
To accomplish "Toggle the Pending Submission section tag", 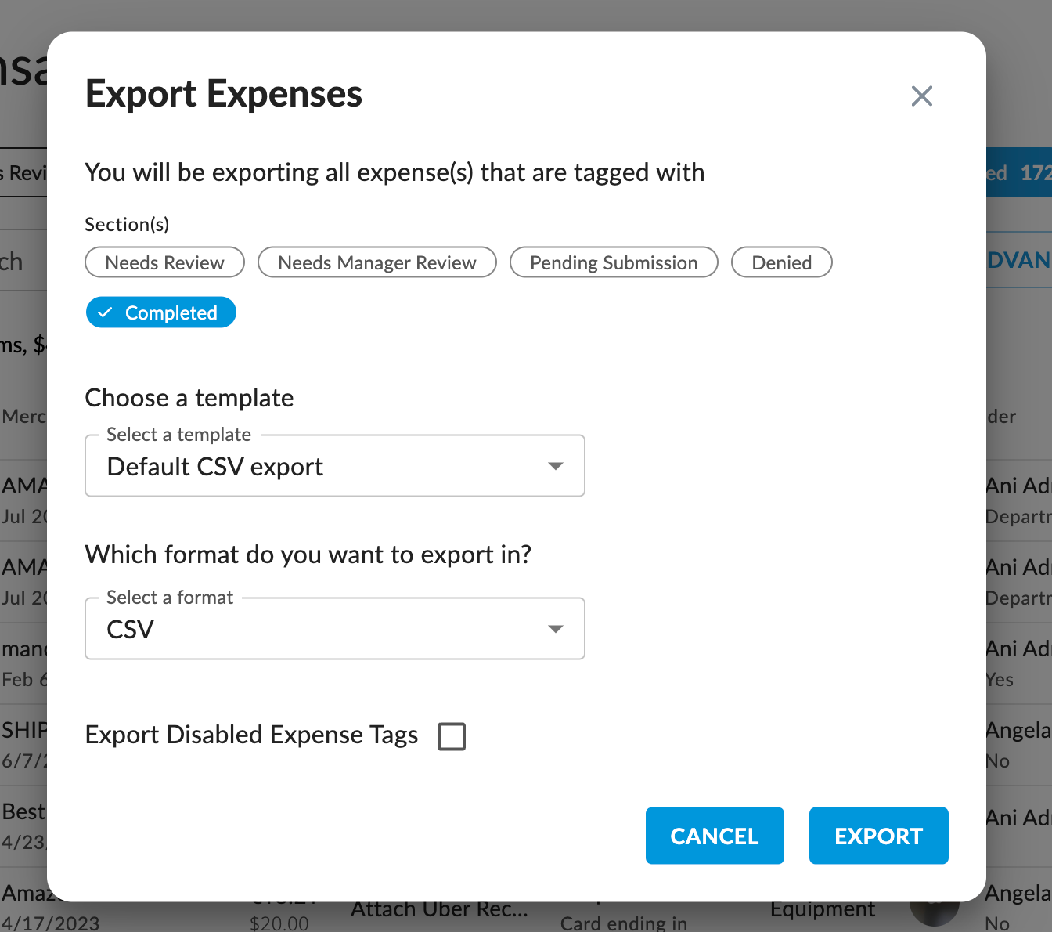I will [614, 262].
